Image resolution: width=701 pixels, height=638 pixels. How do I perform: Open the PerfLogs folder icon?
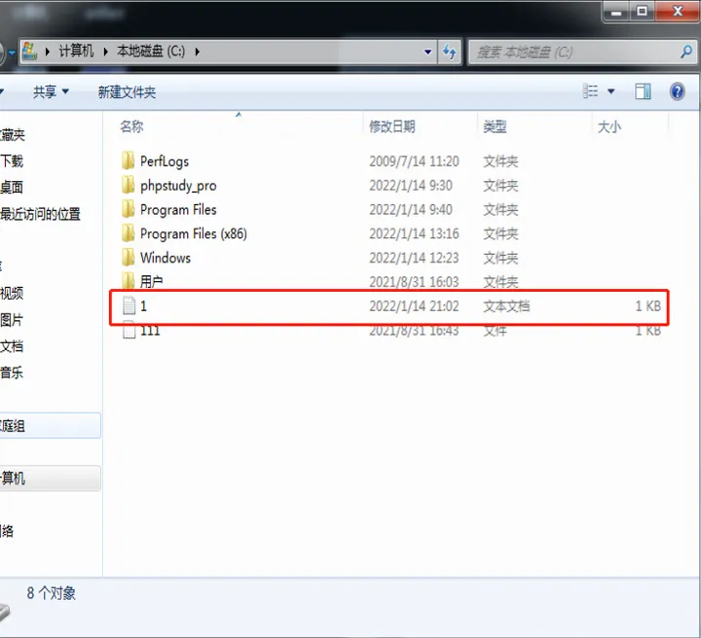(x=128, y=160)
